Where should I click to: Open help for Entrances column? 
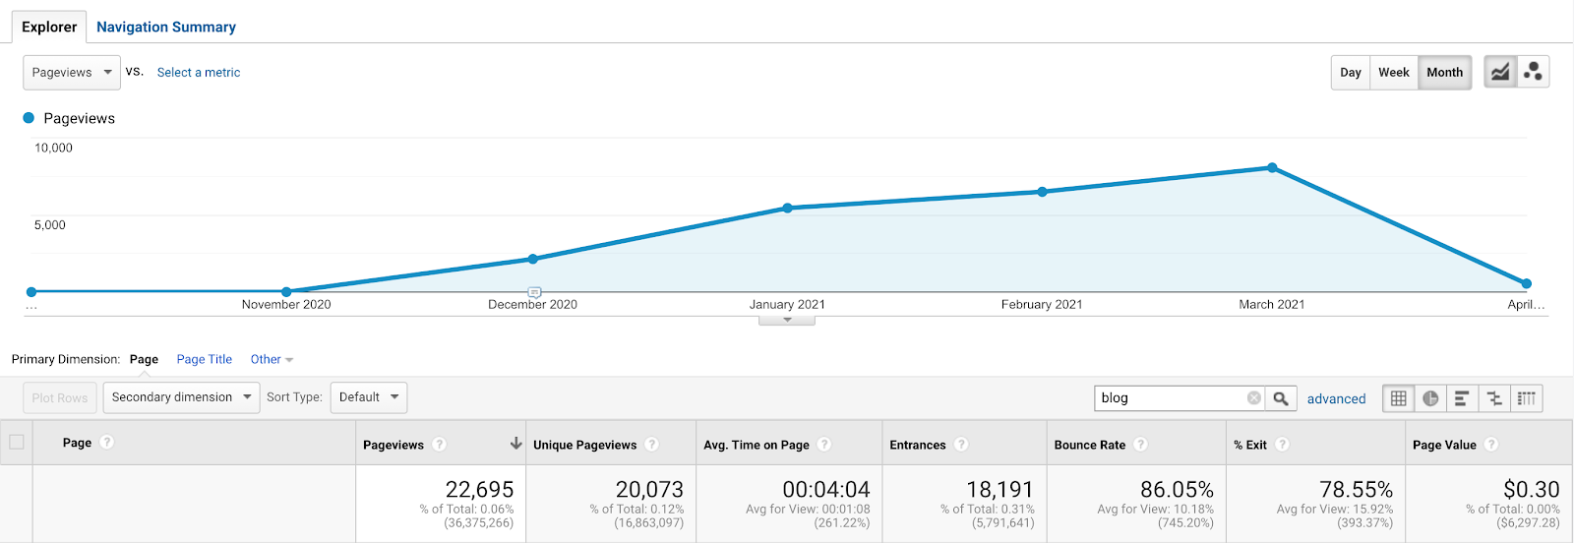961,445
